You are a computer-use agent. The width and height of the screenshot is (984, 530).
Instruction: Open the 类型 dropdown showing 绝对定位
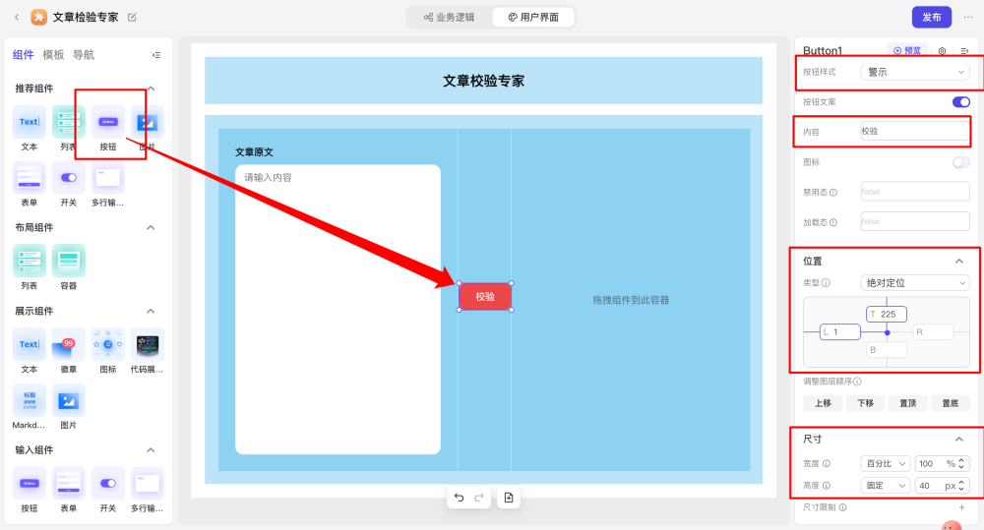[915, 283]
